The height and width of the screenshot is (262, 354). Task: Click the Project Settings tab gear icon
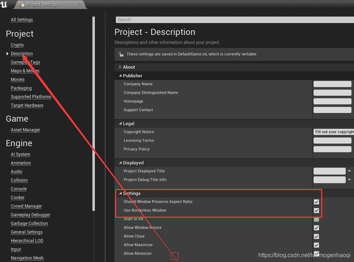click(x=22, y=5)
